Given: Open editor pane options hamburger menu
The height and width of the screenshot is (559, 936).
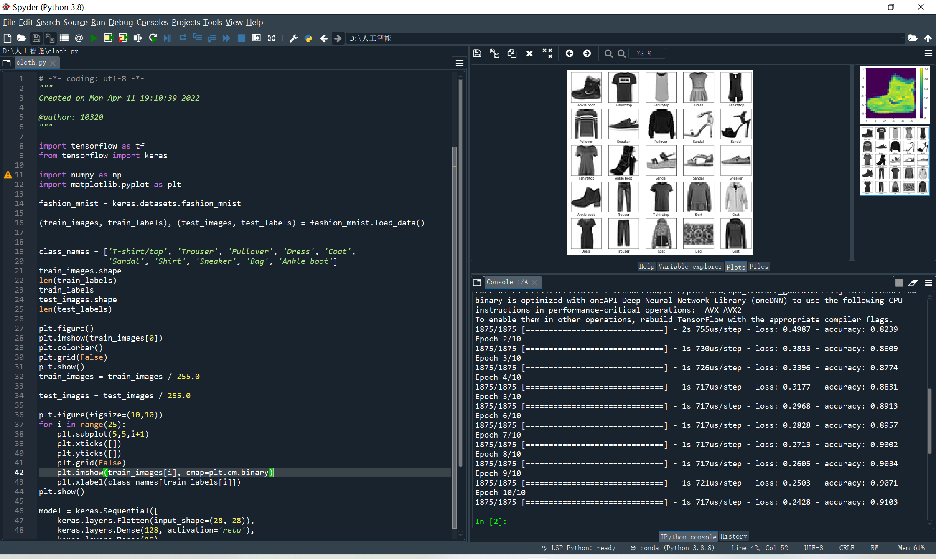Looking at the screenshot, I should coord(459,63).
